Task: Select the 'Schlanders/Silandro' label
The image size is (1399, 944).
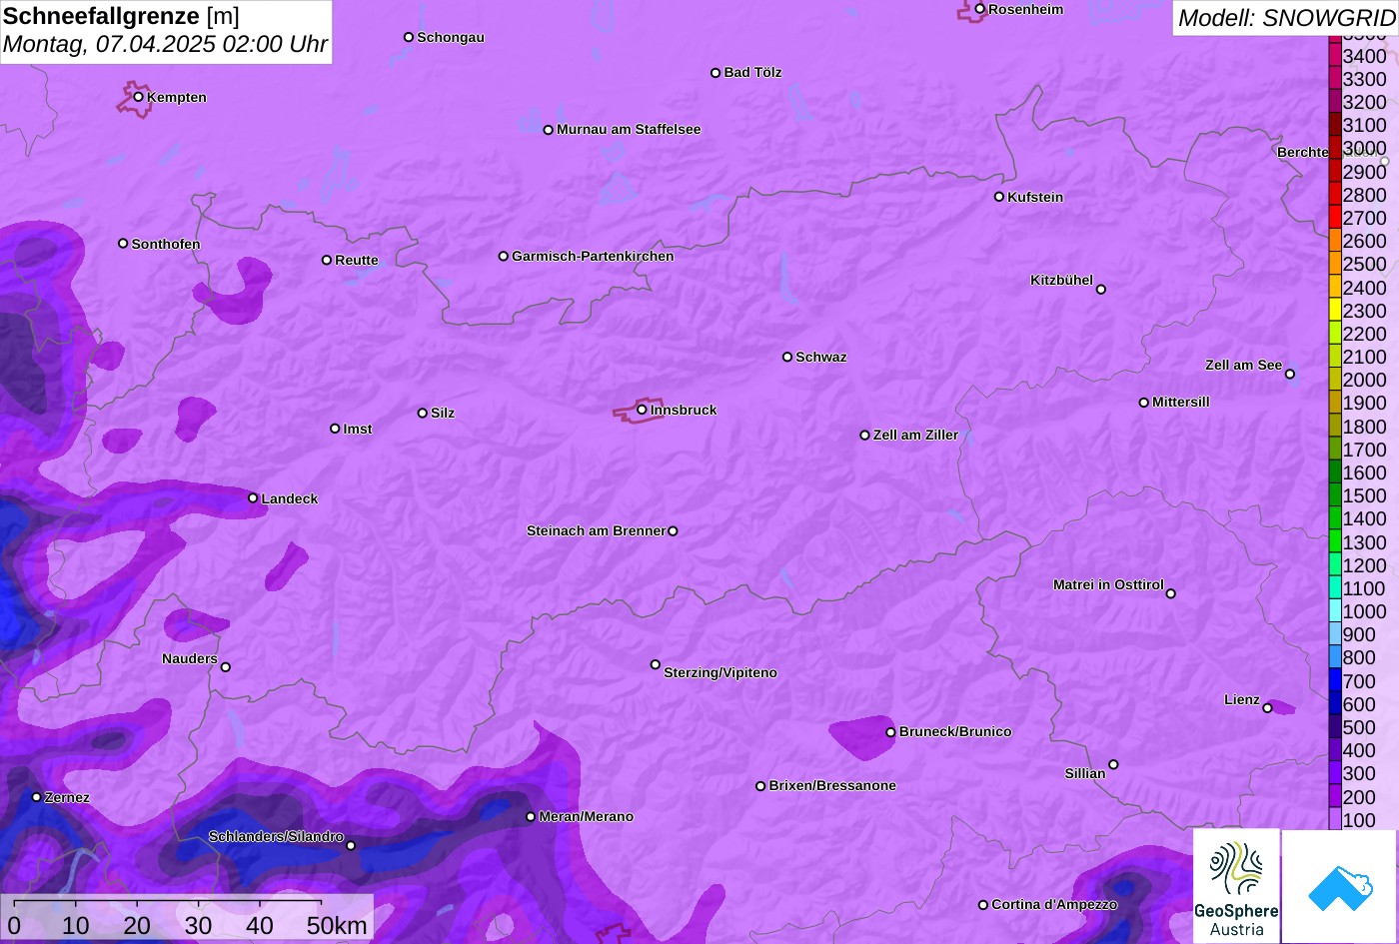Action: [x=276, y=836]
